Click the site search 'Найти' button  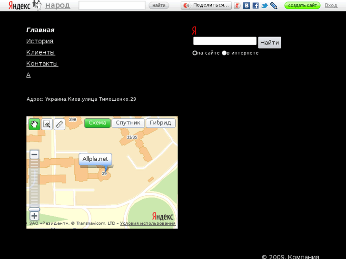click(x=269, y=43)
